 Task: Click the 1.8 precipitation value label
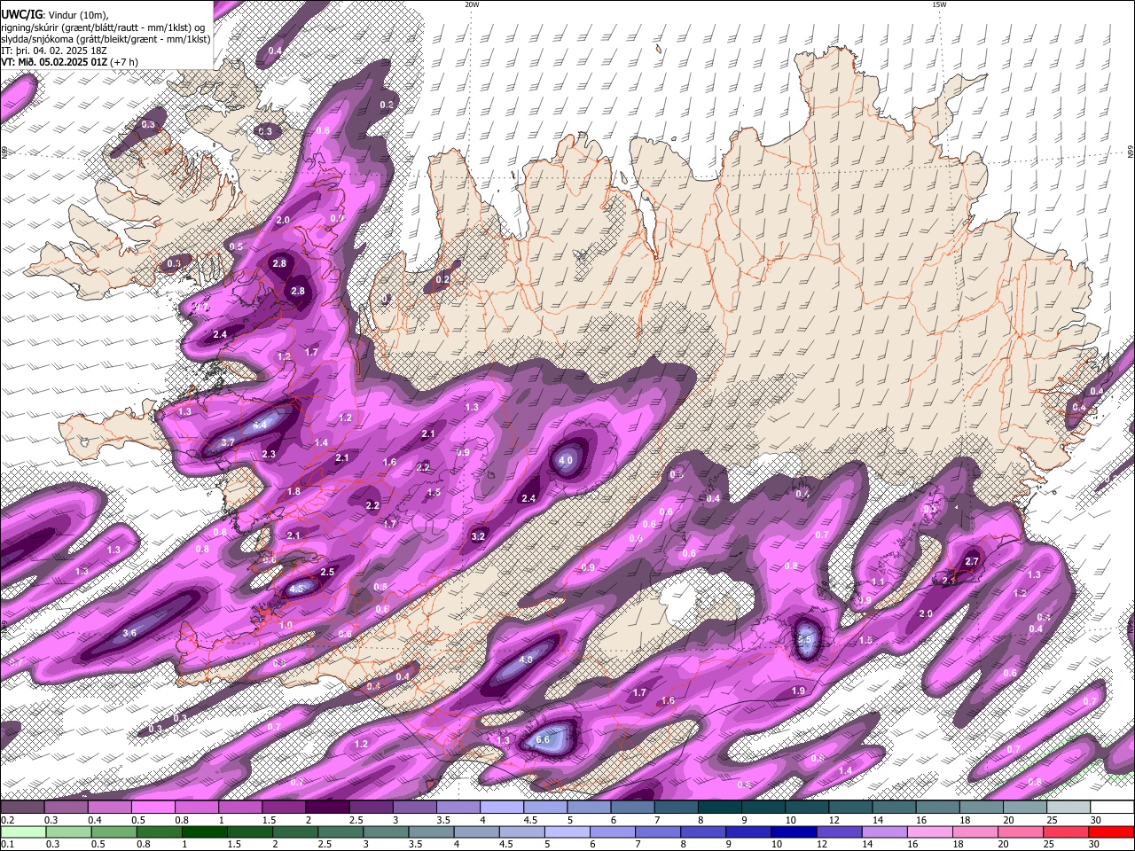click(x=294, y=491)
